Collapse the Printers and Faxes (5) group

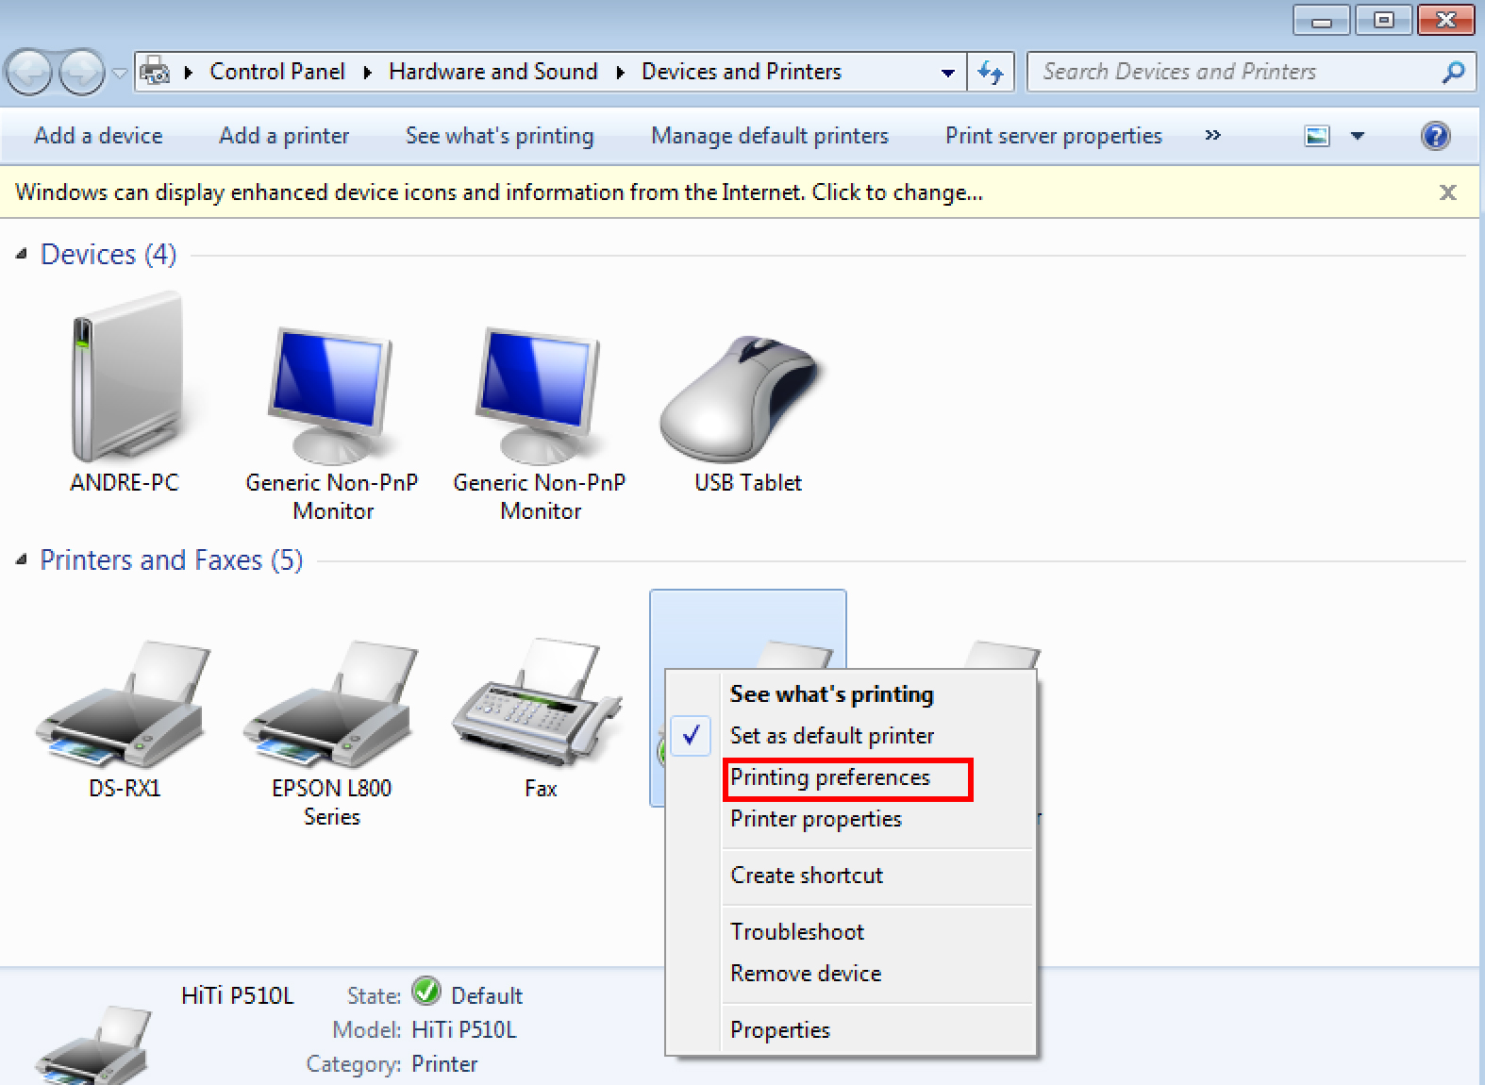(x=21, y=559)
